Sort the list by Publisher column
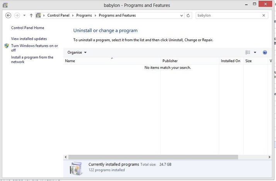This screenshot has height=181, width=276. 190,61
